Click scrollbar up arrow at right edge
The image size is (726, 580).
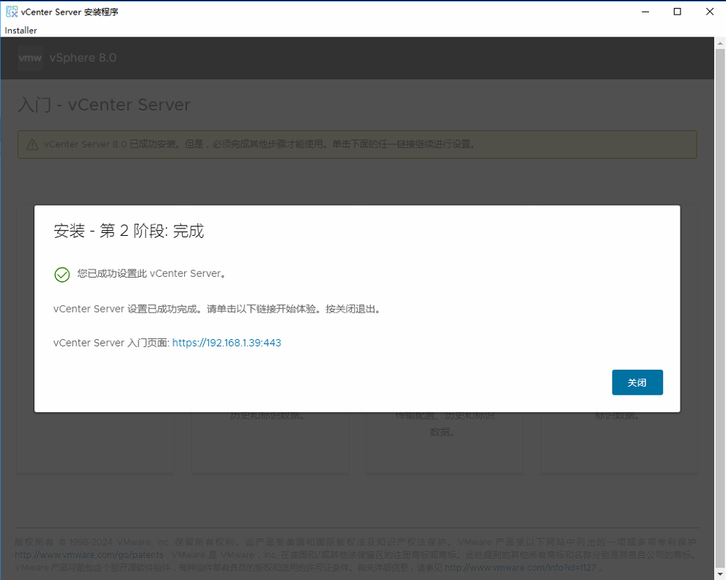[720, 43]
